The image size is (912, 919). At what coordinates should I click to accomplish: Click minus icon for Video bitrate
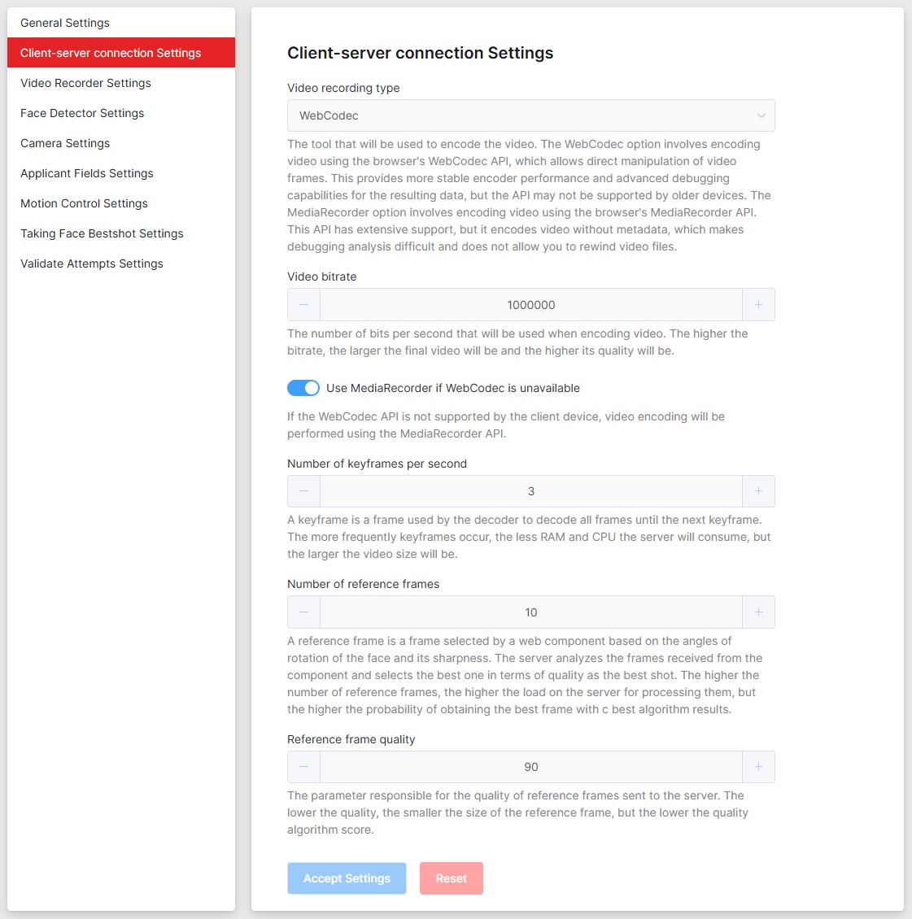click(x=304, y=305)
